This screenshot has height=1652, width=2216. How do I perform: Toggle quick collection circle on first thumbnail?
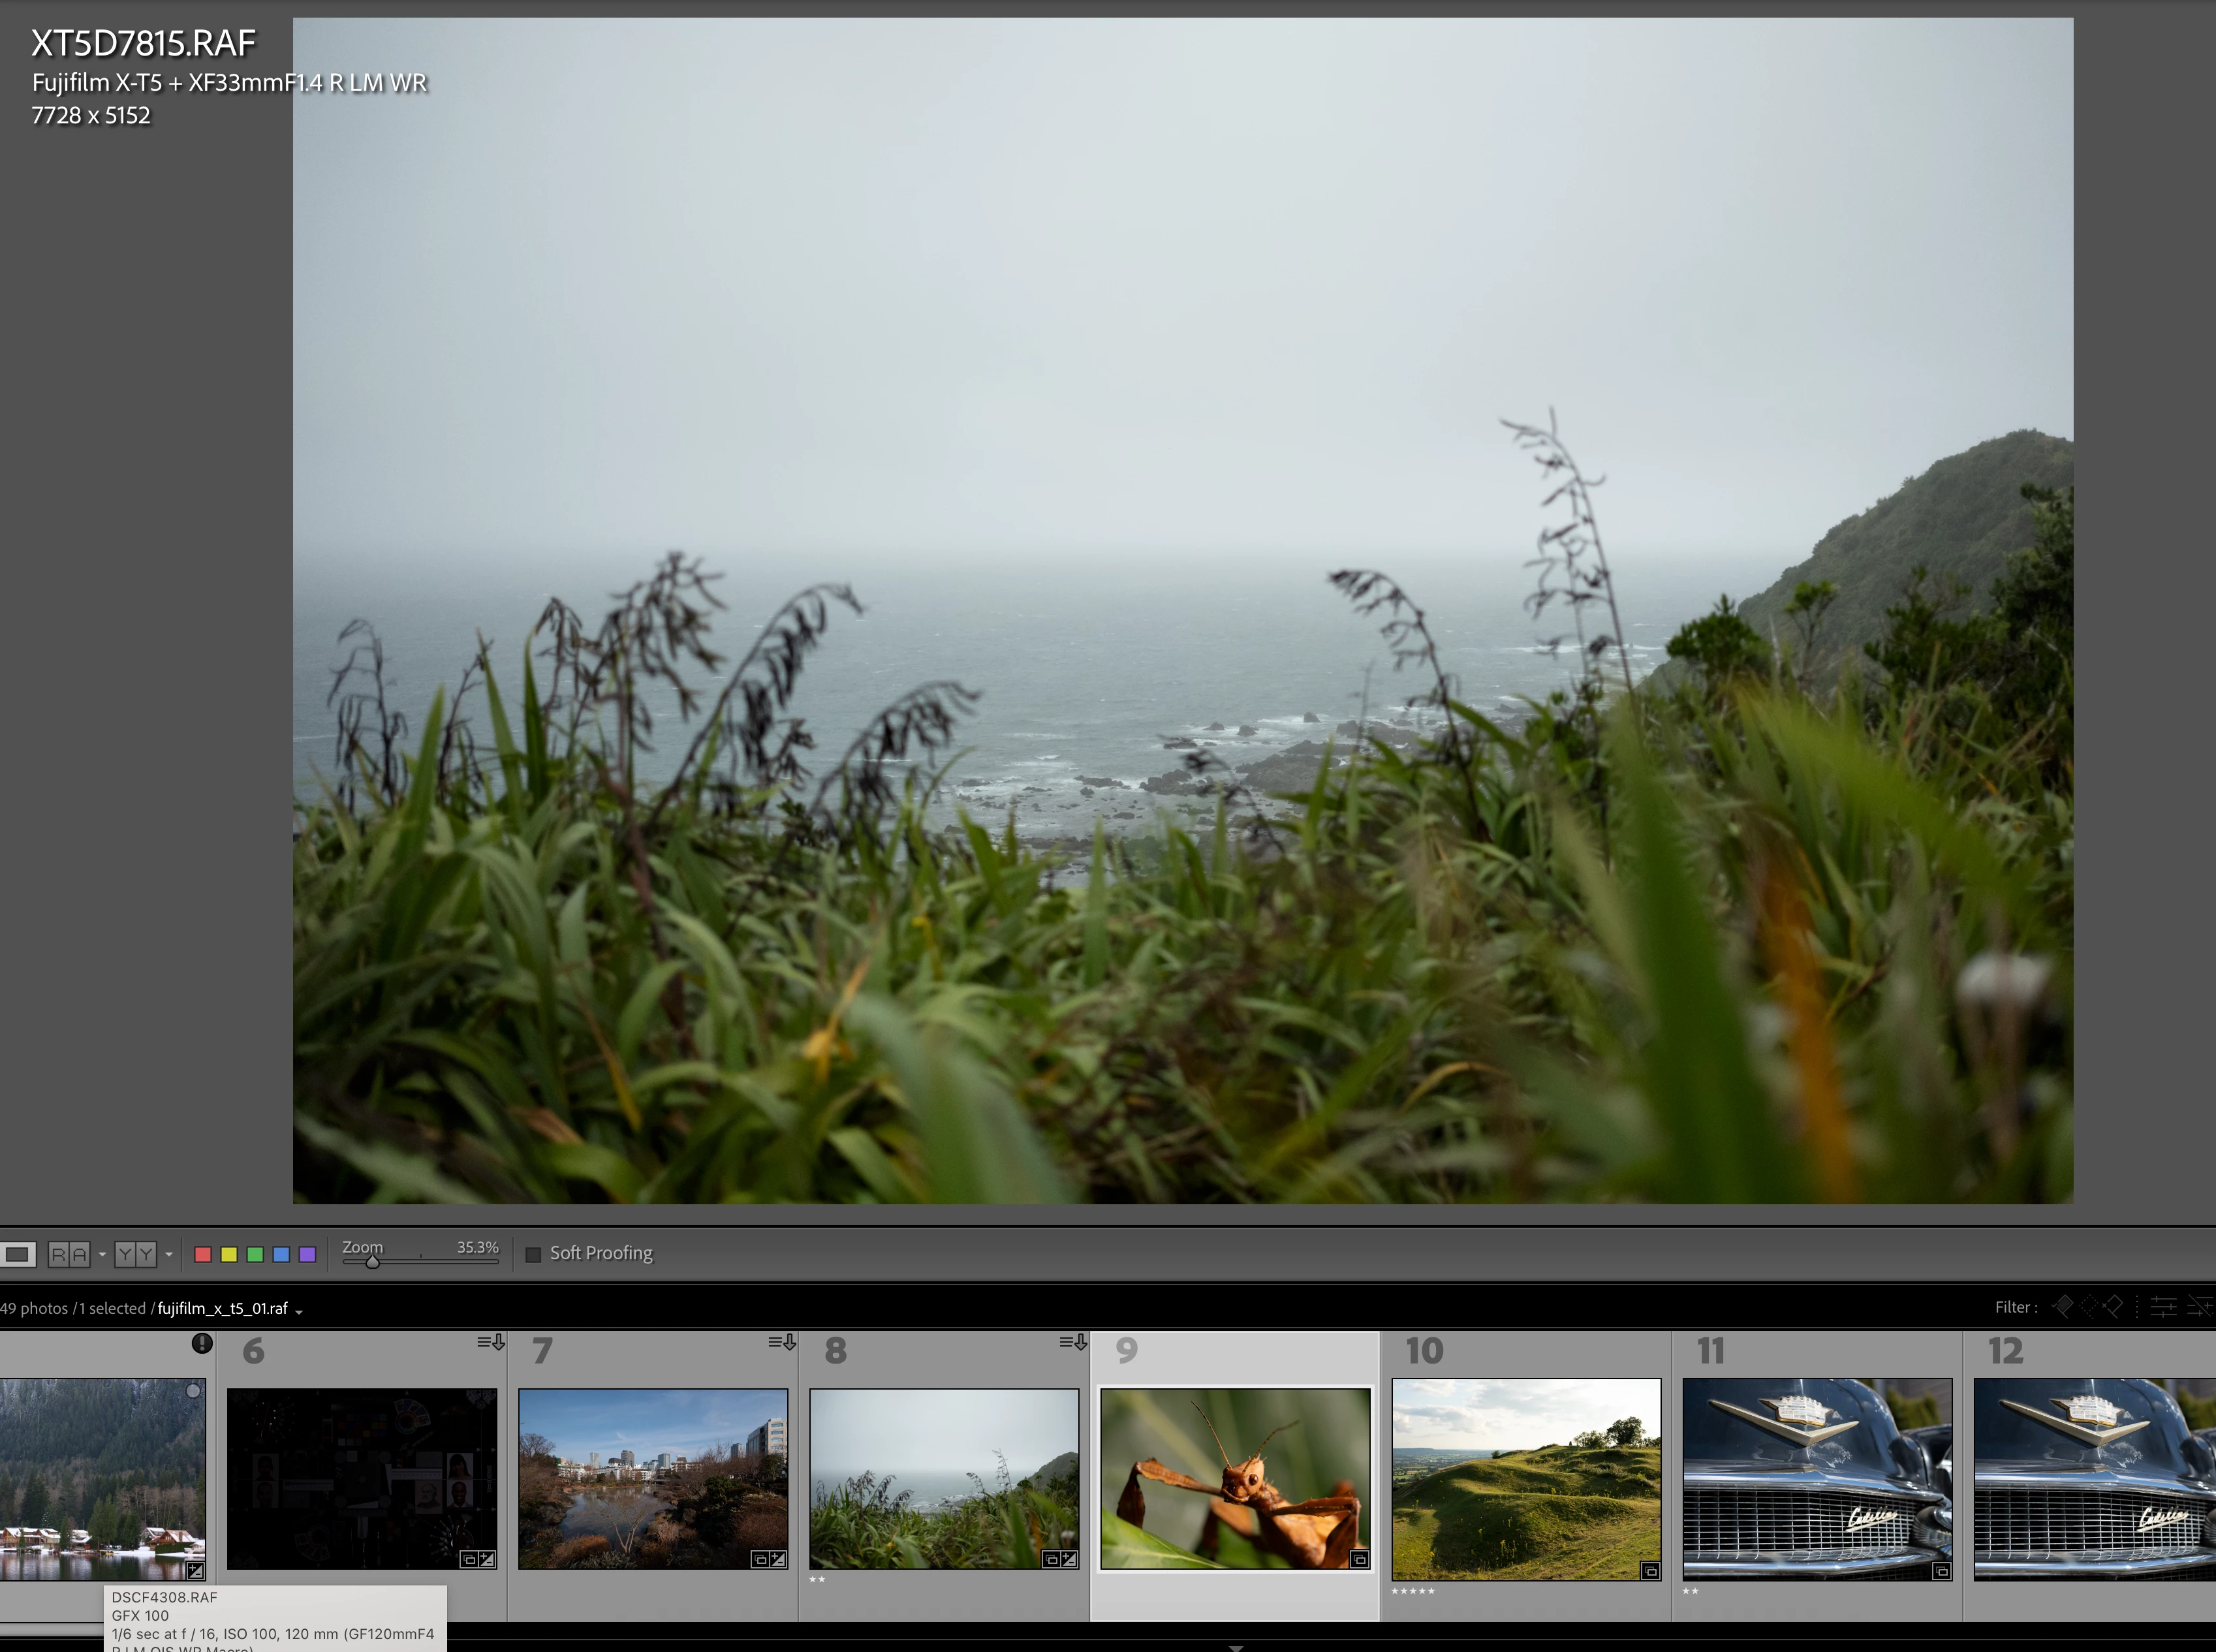193,1391
